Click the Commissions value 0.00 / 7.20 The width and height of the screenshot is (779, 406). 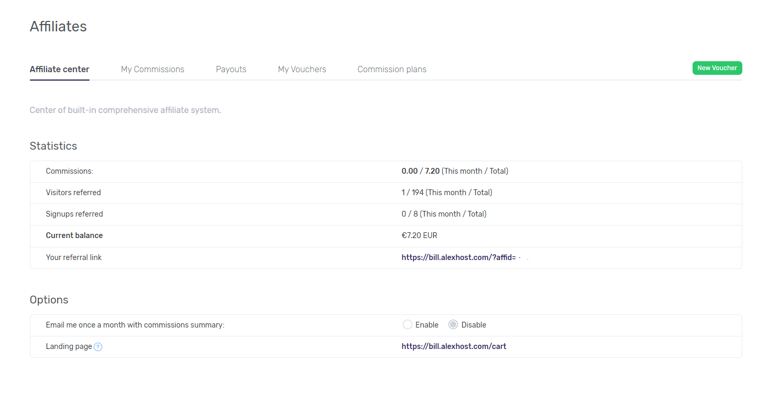point(420,171)
